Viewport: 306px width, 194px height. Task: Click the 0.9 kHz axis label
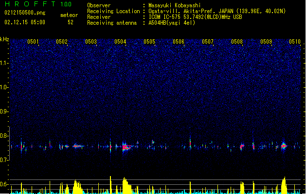(x=4, y=112)
